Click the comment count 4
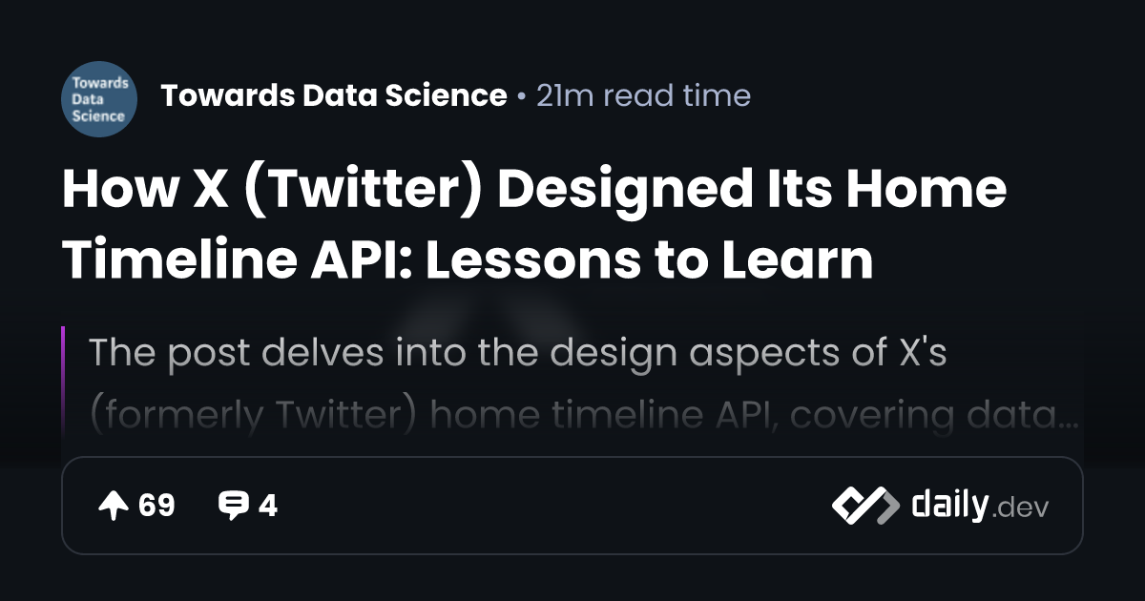Screen dimensions: 1145x601 pyautogui.click(x=268, y=506)
